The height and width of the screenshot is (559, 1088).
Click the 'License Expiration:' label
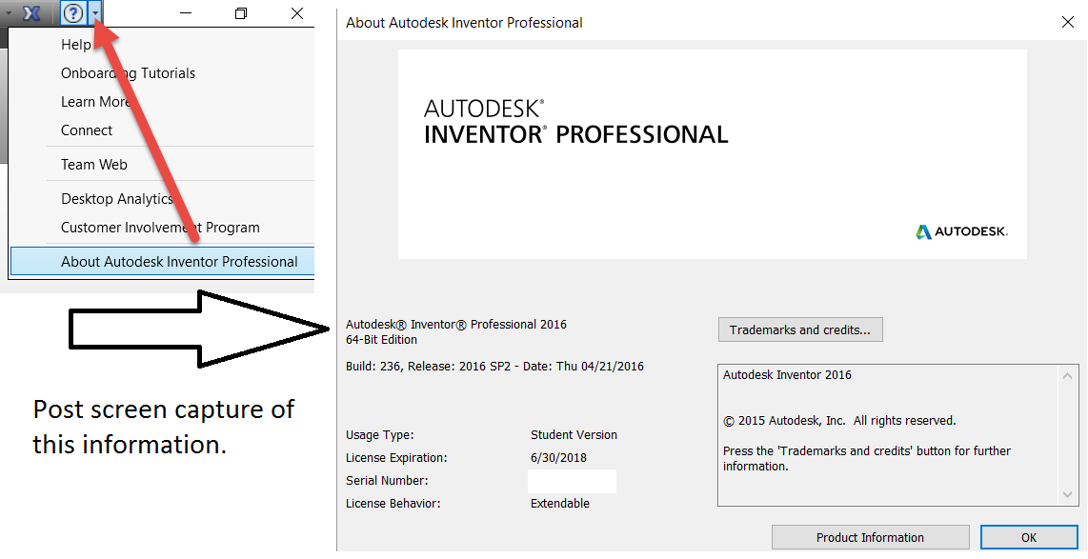tap(396, 458)
